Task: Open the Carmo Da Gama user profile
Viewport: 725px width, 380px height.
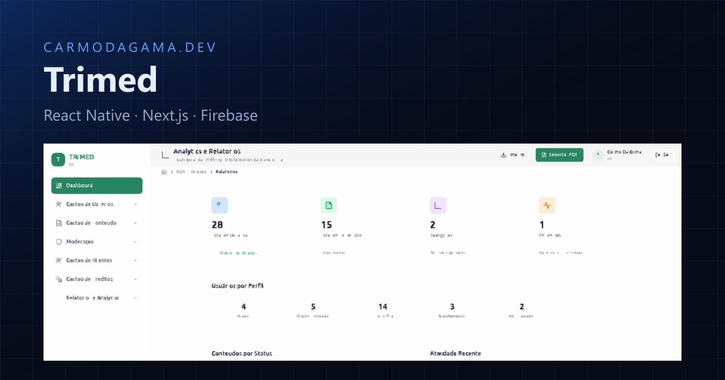Action: pos(619,155)
